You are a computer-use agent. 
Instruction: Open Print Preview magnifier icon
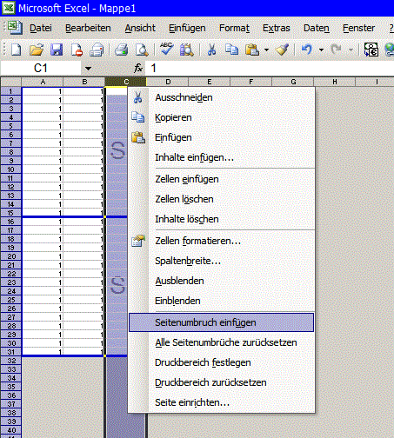coord(142,50)
